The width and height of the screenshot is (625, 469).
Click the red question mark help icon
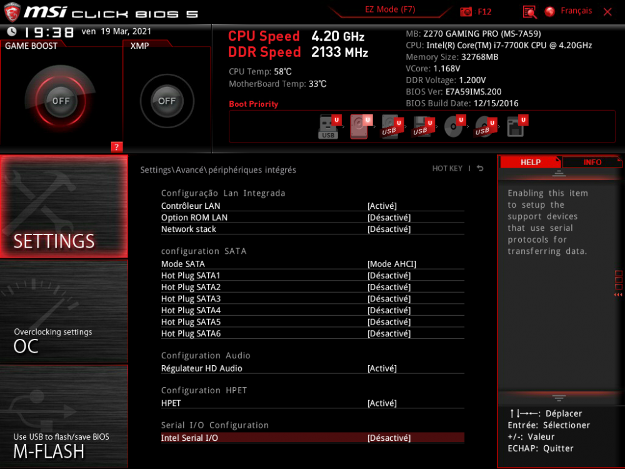click(116, 147)
